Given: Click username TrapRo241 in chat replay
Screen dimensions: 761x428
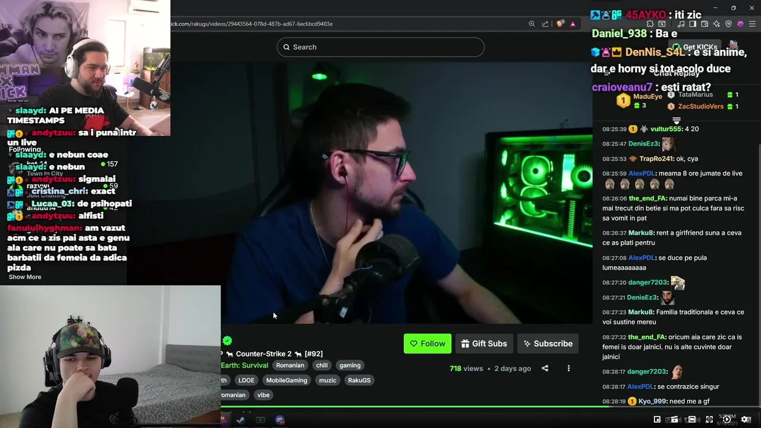Looking at the screenshot, I should pos(657,159).
